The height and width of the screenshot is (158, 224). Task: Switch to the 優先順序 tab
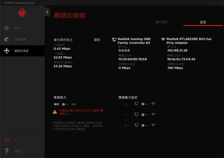[161, 22]
